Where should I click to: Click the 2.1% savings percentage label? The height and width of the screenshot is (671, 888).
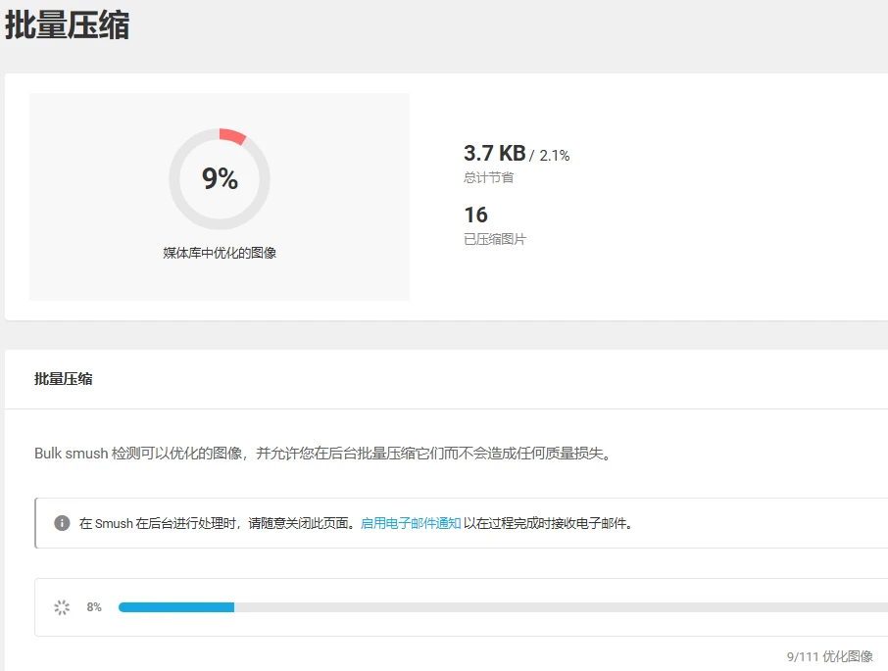pos(553,155)
